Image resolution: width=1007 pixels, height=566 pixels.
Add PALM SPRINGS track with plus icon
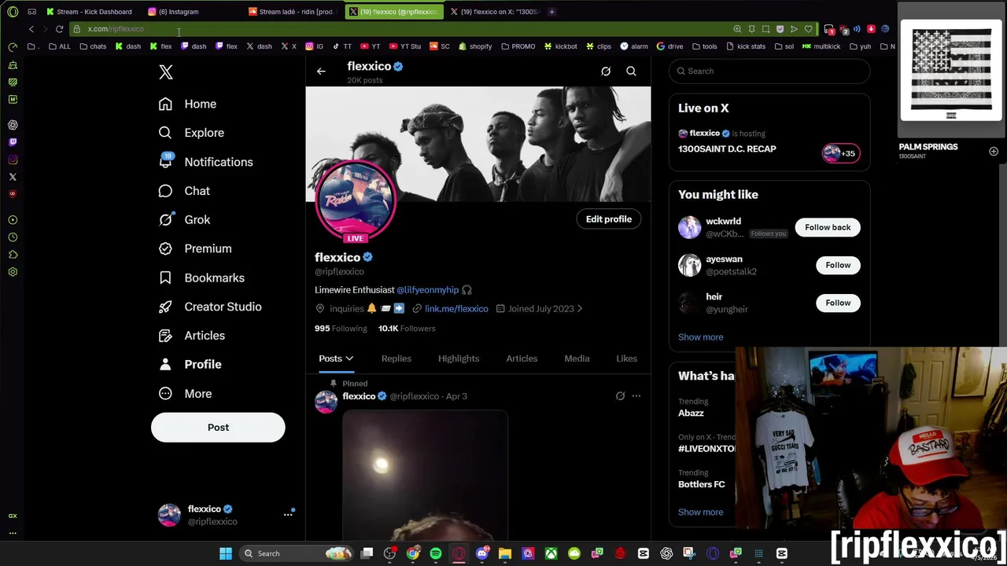point(994,151)
